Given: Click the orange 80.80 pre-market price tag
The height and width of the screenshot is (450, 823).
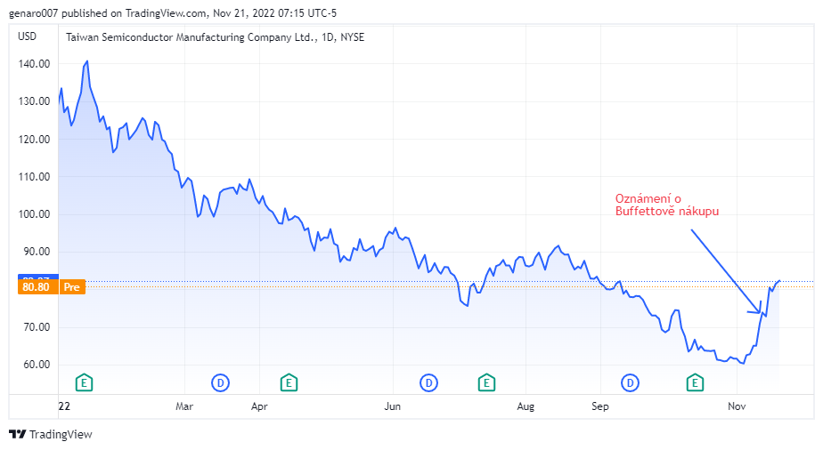Looking at the screenshot, I should (x=37, y=287).
